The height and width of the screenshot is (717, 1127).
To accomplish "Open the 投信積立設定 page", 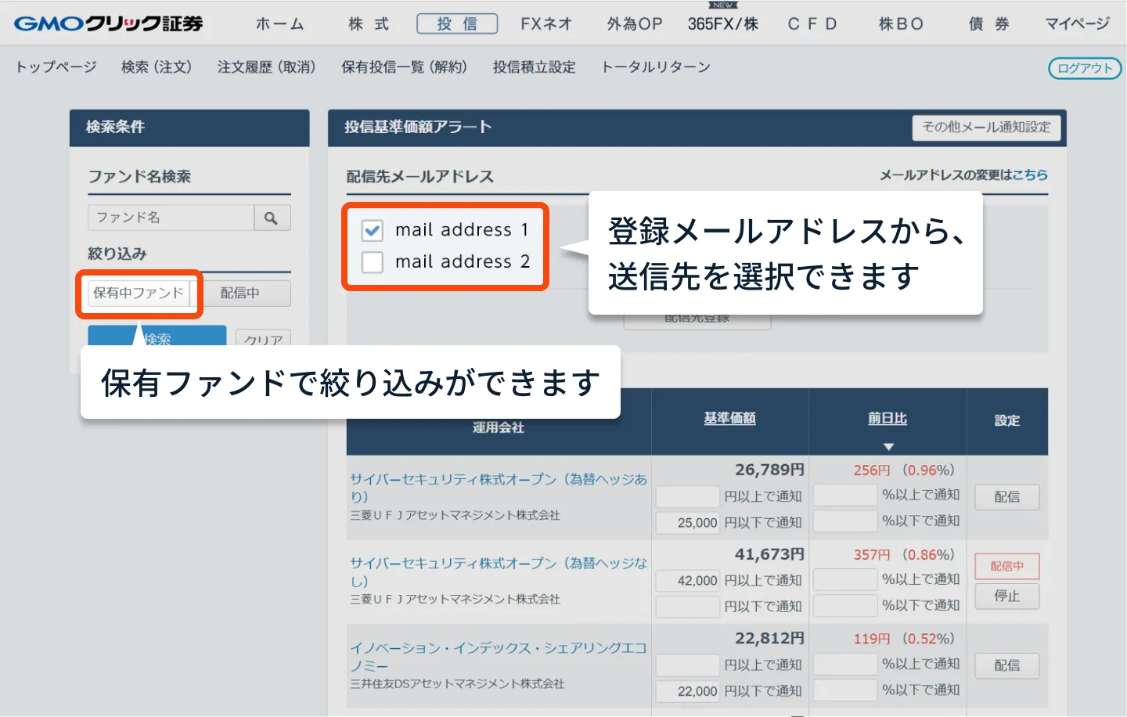I will click(x=533, y=67).
